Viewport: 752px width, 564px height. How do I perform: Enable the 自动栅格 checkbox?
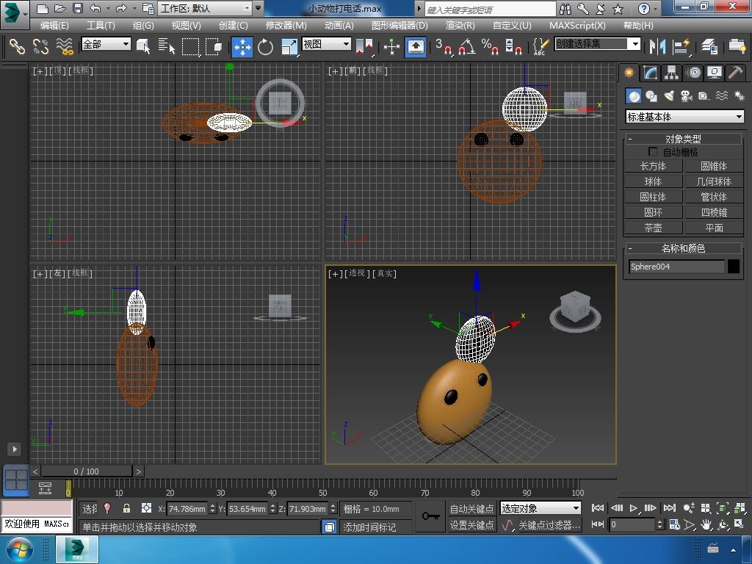click(653, 152)
